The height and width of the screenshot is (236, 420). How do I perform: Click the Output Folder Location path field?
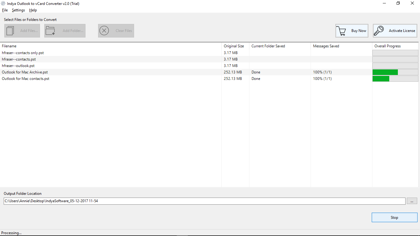(204, 201)
